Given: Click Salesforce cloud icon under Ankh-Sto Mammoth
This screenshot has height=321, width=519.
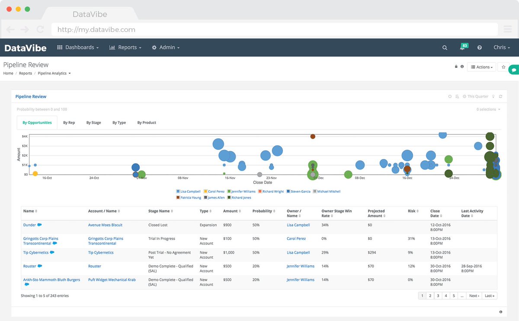Looking at the screenshot, I should pyautogui.click(x=26, y=285).
